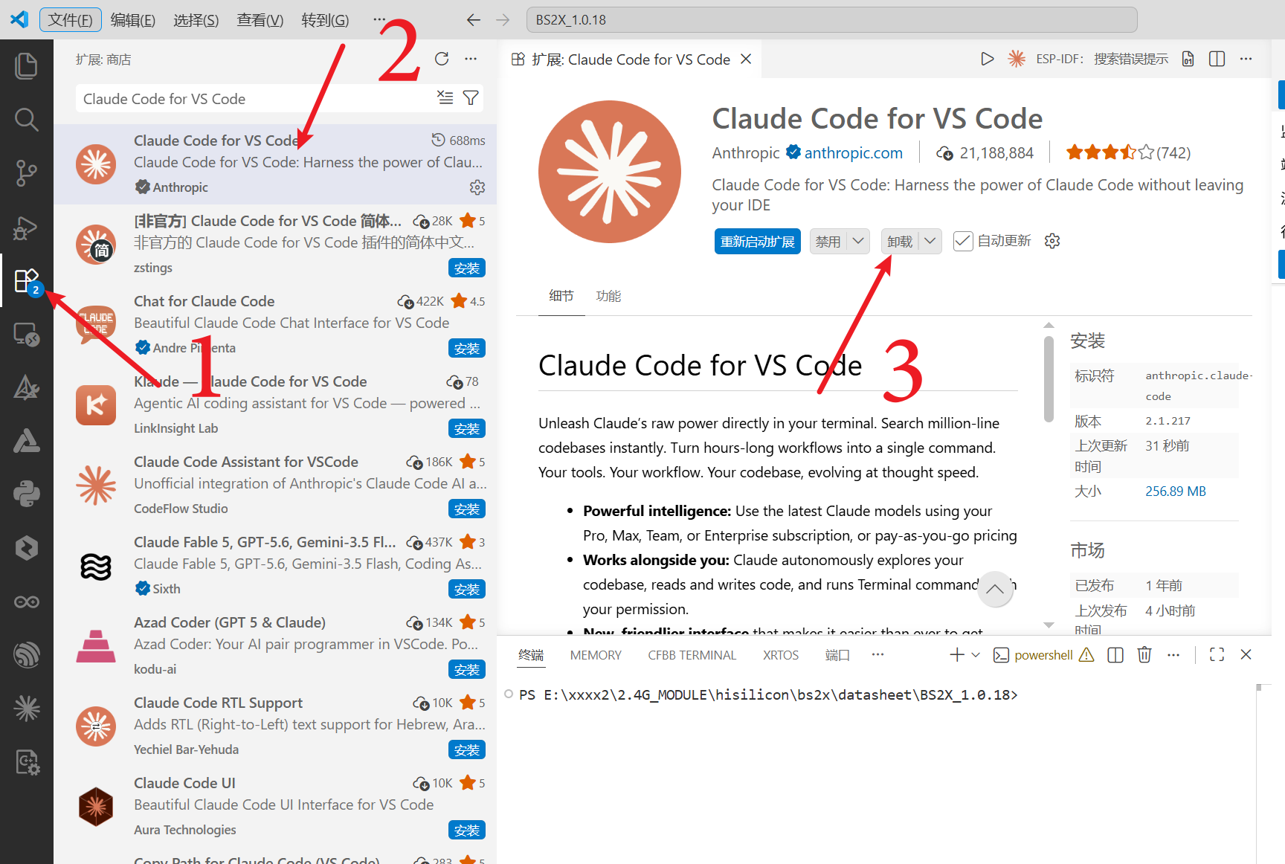Toggle the 自动更新 checkbox
1285x864 pixels.
pos(963,241)
